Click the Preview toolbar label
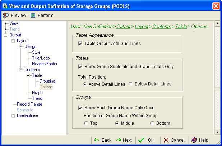This screenshot has width=222, height=146. 19,16
